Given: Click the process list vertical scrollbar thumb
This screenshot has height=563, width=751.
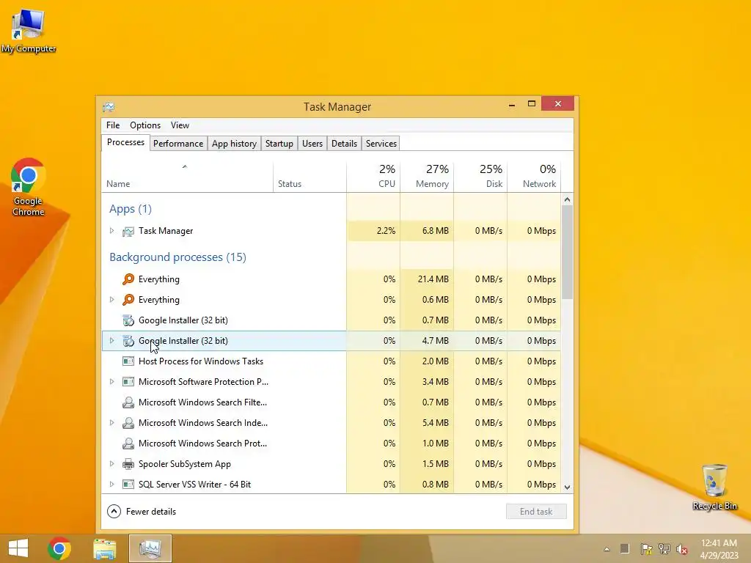Looking at the screenshot, I should (x=567, y=252).
